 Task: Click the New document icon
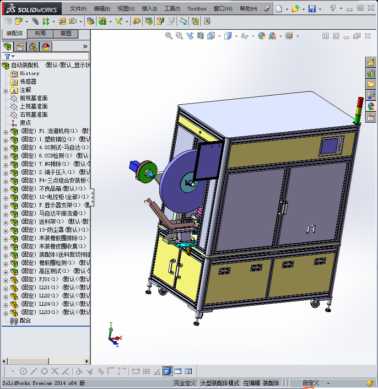click(279, 9)
